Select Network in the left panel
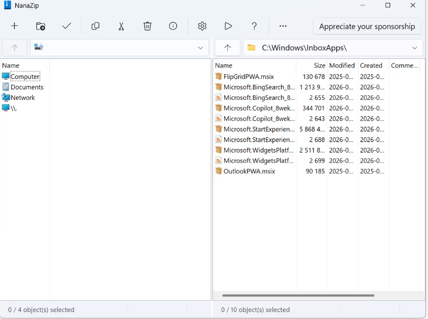The width and height of the screenshot is (428, 319). tap(23, 97)
